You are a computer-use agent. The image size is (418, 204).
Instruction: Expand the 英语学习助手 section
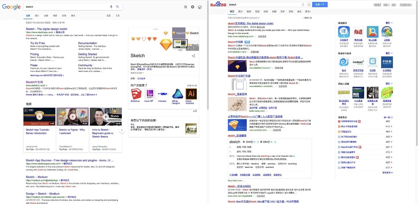click(x=389, y=53)
